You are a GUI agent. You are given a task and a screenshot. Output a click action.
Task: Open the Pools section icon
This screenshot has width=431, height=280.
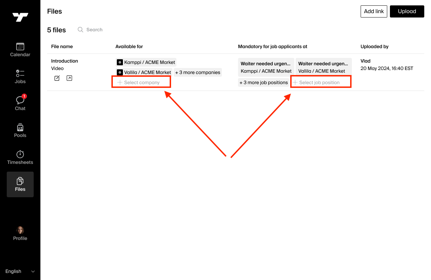[20, 128]
